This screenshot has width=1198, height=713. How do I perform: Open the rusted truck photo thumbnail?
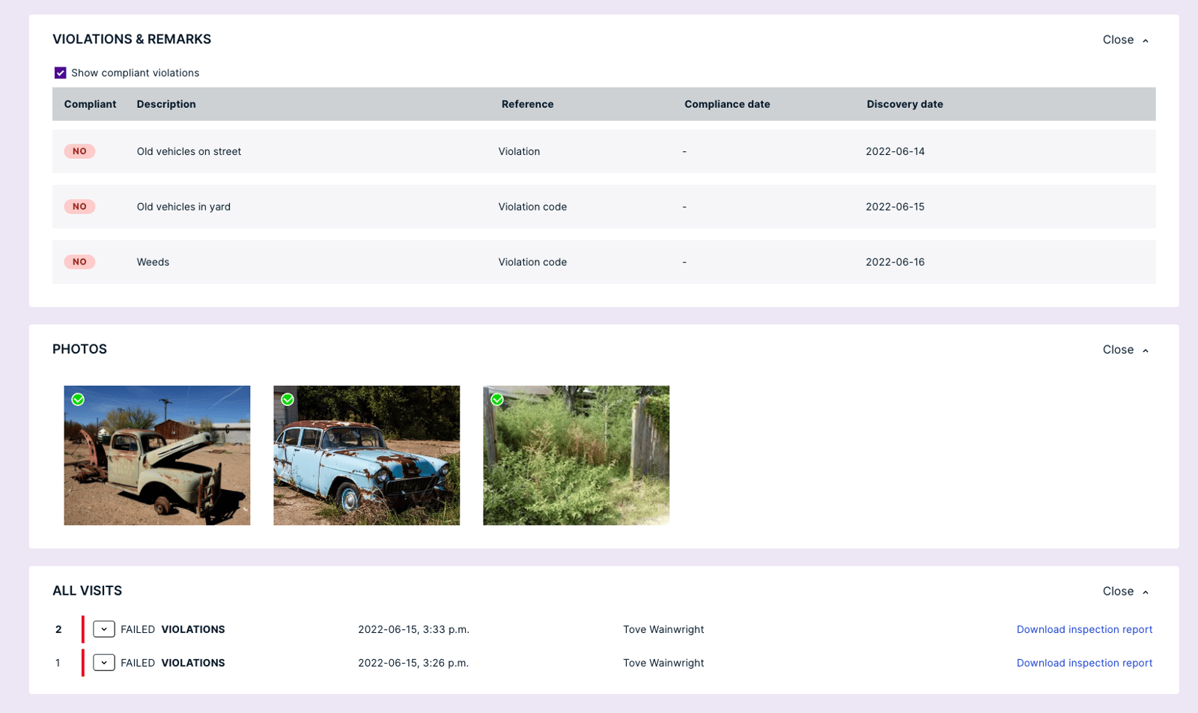tap(156, 455)
